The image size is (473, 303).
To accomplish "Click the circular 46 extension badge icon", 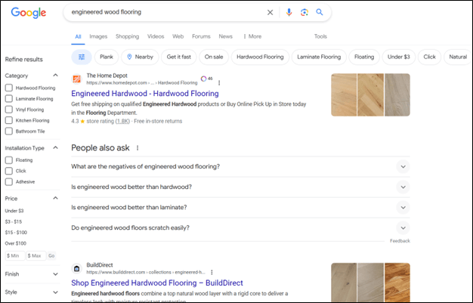I will point(203,79).
